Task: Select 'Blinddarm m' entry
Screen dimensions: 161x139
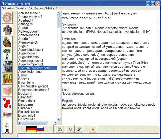Action: 27,105
